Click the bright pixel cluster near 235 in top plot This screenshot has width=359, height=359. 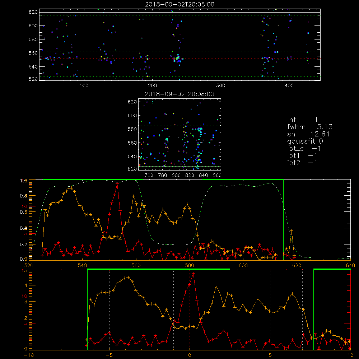[177, 59]
